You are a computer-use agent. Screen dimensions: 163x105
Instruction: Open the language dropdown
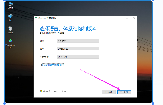pyautogui.click(x=78, y=41)
